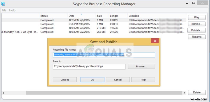
Task: Sort recordings by Size column
Action: click(99, 16)
